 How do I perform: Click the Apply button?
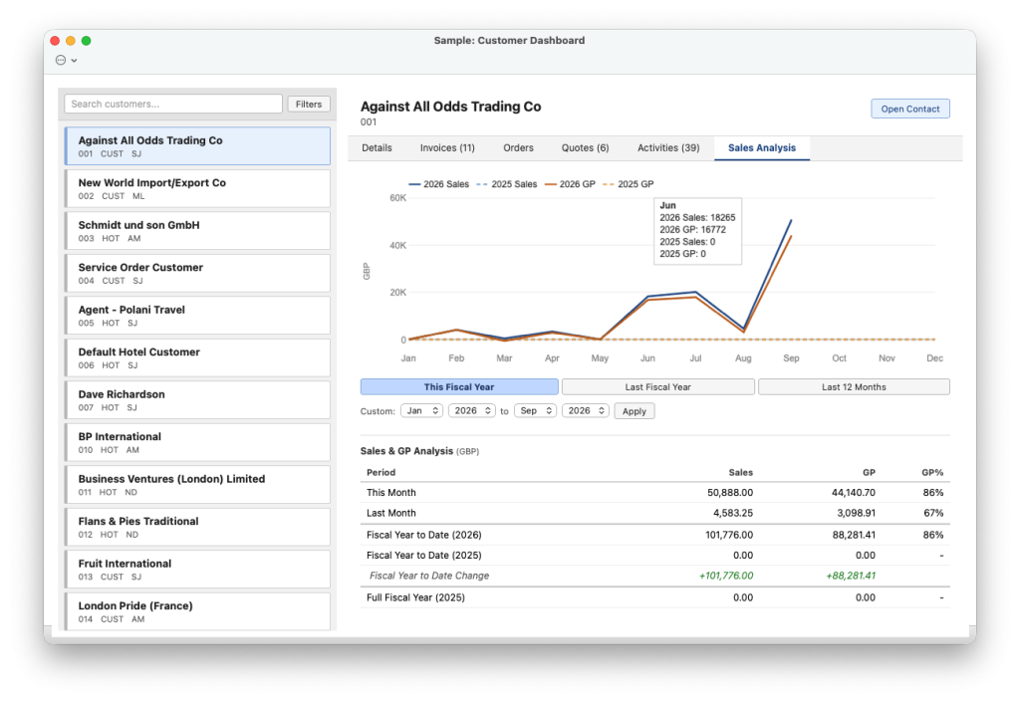tap(635, 411)
